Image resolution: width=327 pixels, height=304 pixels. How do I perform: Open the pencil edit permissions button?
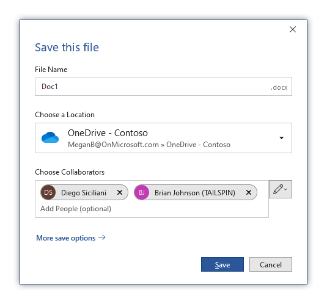click(x=281, y=189)
